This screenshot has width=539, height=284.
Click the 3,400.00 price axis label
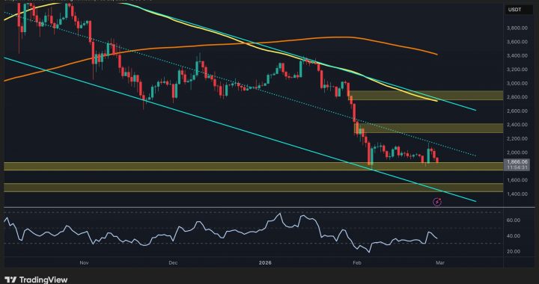coord(518,55)
